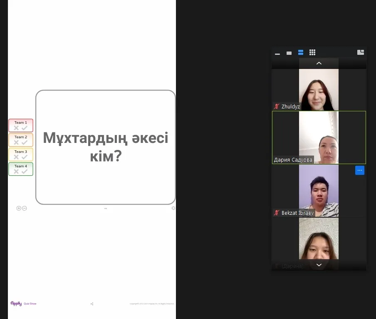Add a team with plus icon
The image size is (376, 319).
pos(19,208)
